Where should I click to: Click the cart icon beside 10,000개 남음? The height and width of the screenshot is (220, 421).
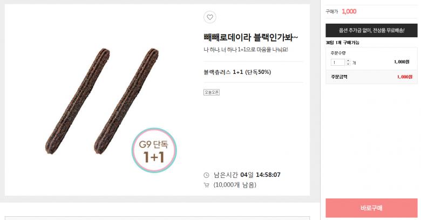coord(206,185)
